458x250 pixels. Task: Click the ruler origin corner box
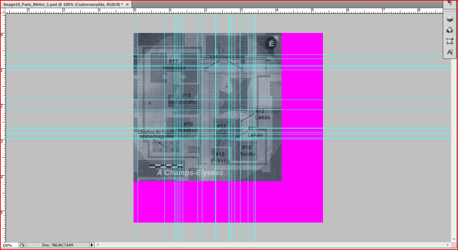[3, 11]
